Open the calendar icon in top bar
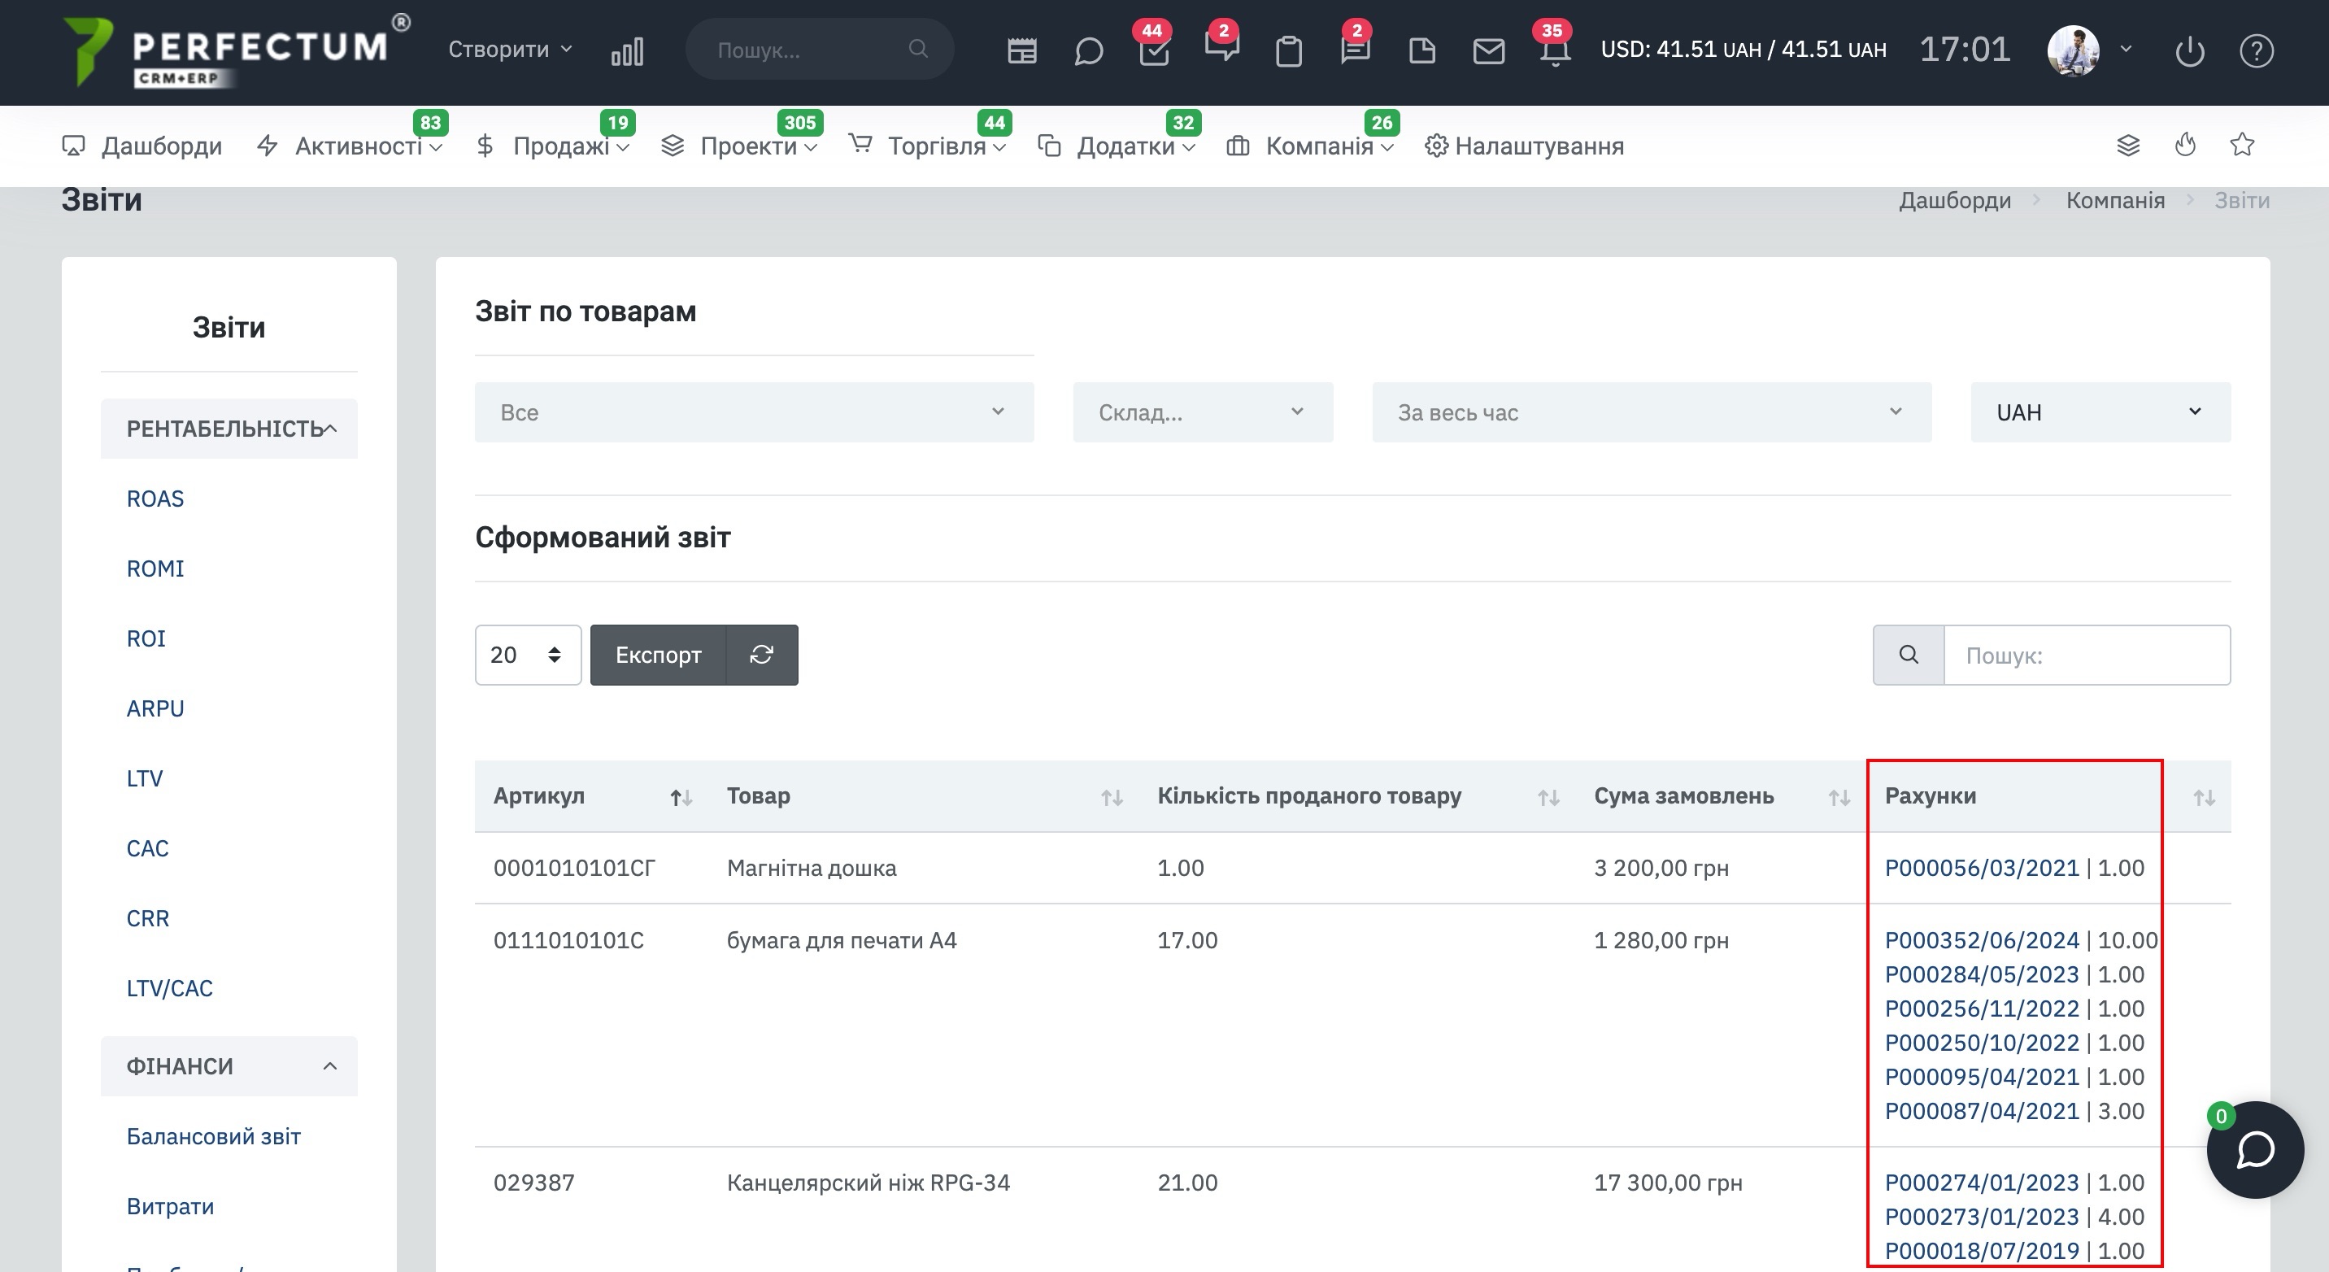Screen dimensions: 2329x1272 [1021, 50]
